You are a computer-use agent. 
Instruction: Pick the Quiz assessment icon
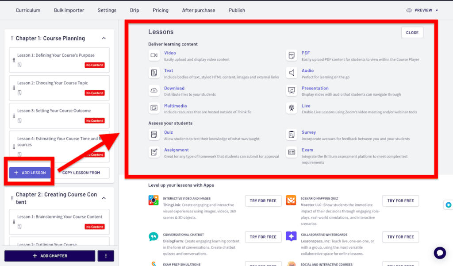click(x=154, y=135)
